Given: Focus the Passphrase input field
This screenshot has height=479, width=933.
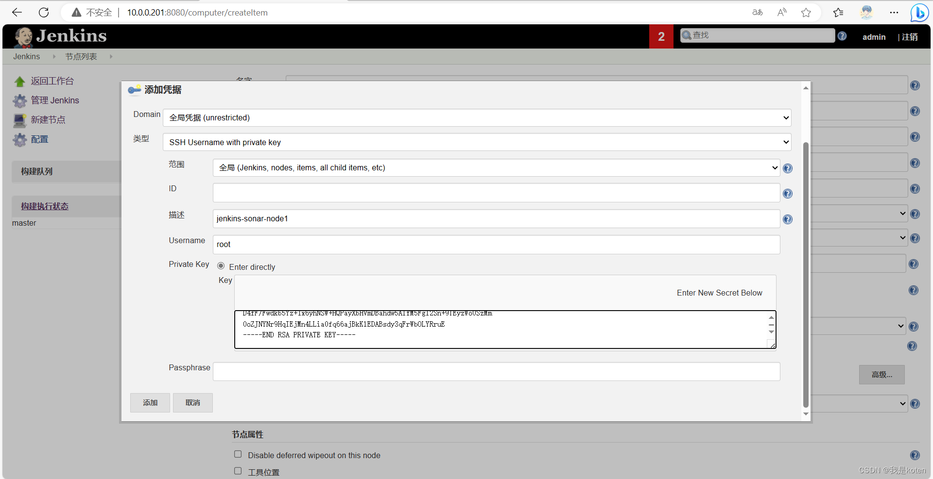Looking at the screenshot, I should [496, 372].
